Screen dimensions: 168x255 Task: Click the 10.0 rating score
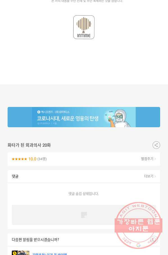tap(32, 159)
